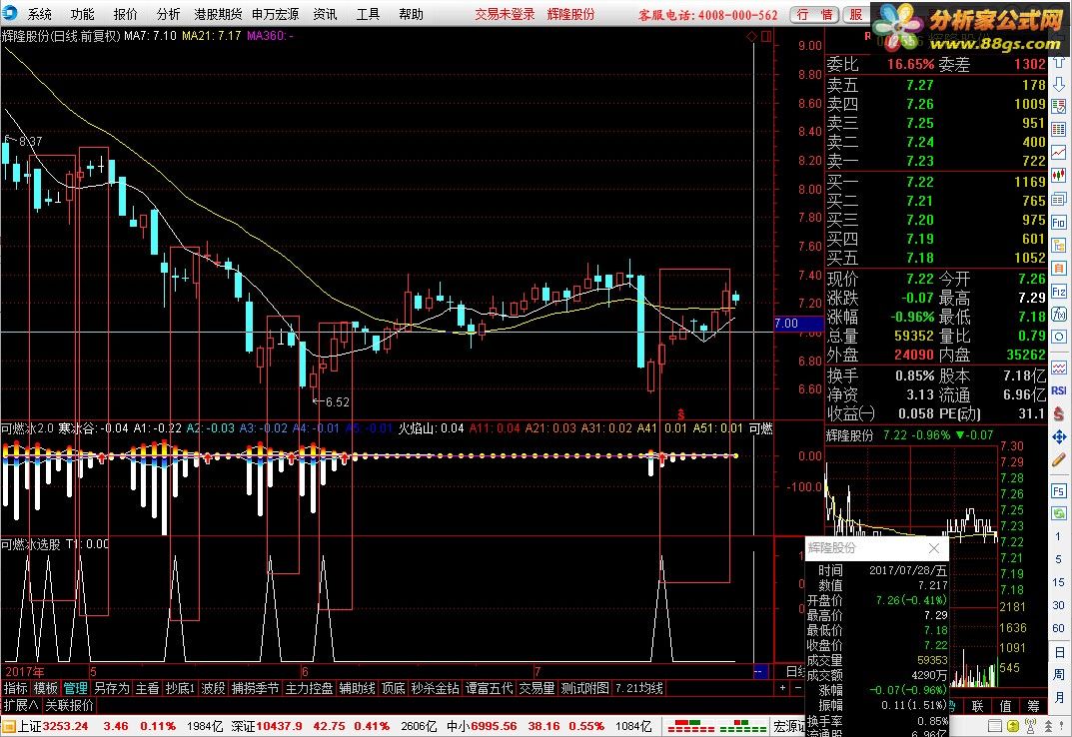The height and width of the screenshot is (737, 1072).
Task: Select the 捕捞季节 indicator tab
Action: (x=255, y=688)
